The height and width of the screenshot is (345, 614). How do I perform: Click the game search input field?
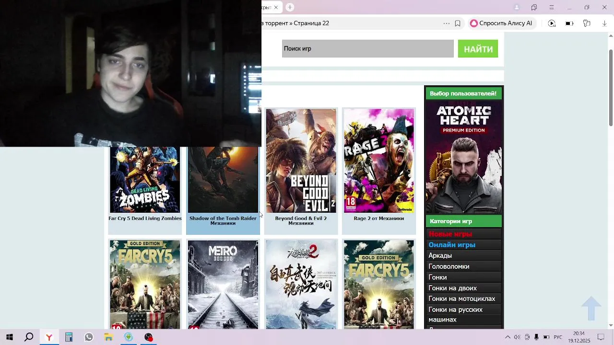(x=368, y=49)
